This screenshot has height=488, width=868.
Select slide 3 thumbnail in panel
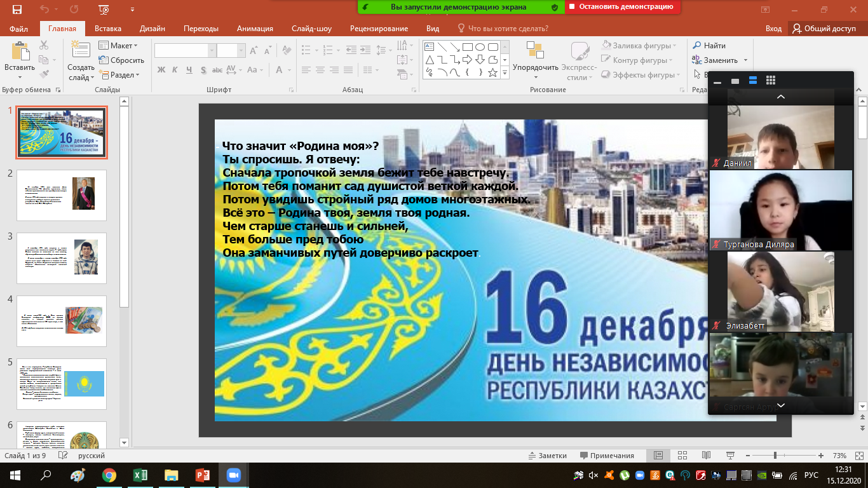[62, 258]
